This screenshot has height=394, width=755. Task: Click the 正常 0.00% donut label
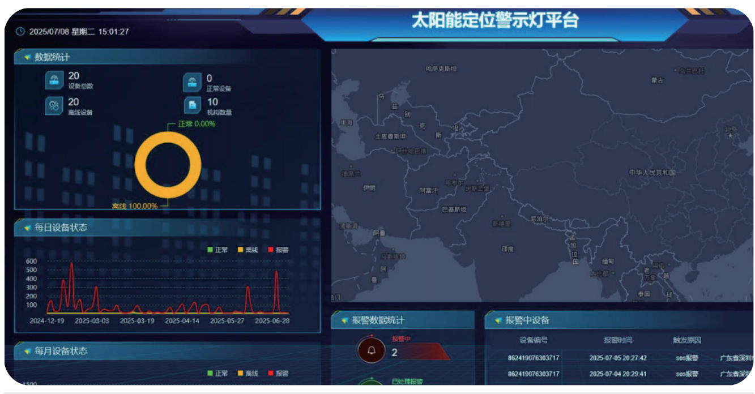point(197,123)
